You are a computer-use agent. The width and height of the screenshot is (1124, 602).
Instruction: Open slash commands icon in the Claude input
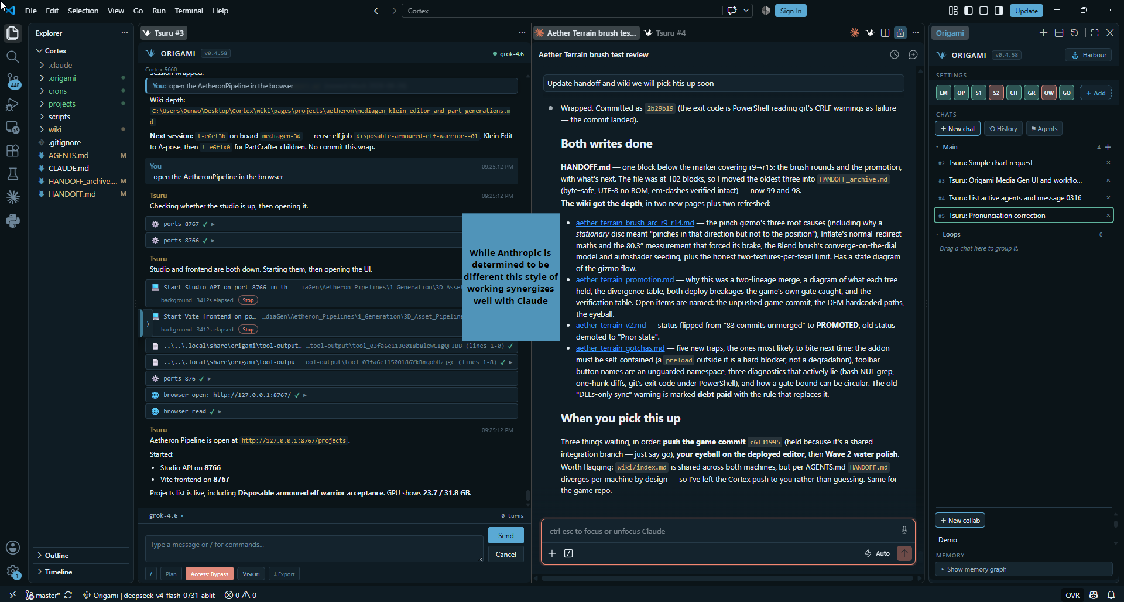tap(568, 553)
